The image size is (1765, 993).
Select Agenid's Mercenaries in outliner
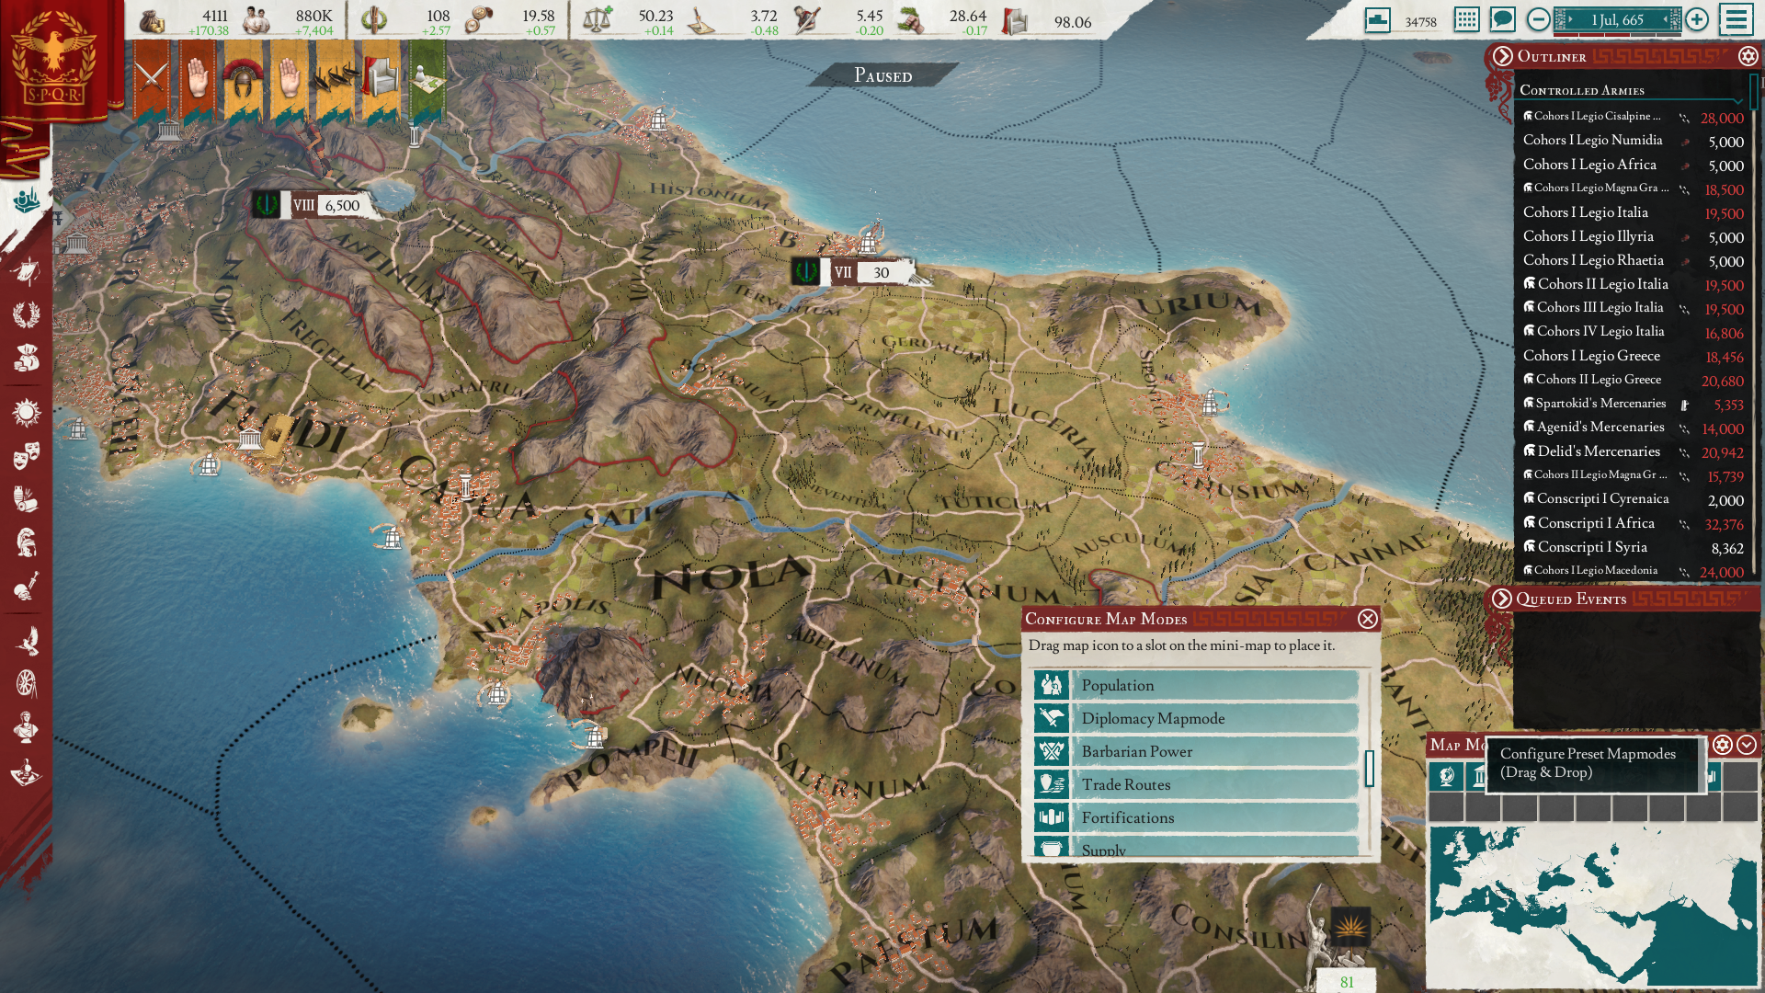coord(1633,428)
